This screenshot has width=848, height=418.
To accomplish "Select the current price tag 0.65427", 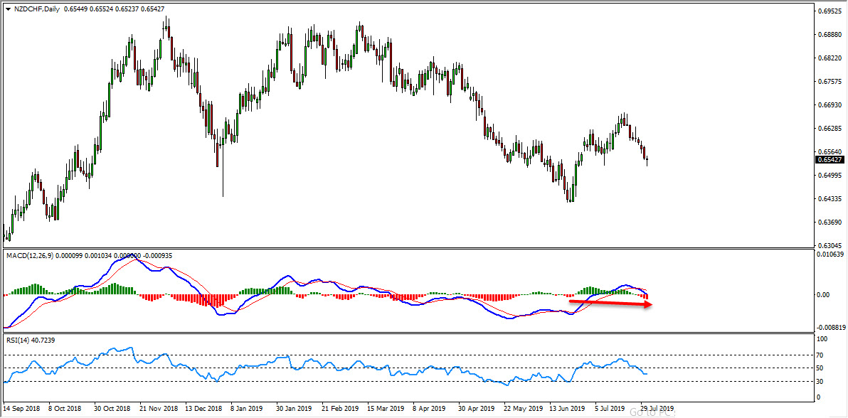I will tap(827, 159).
